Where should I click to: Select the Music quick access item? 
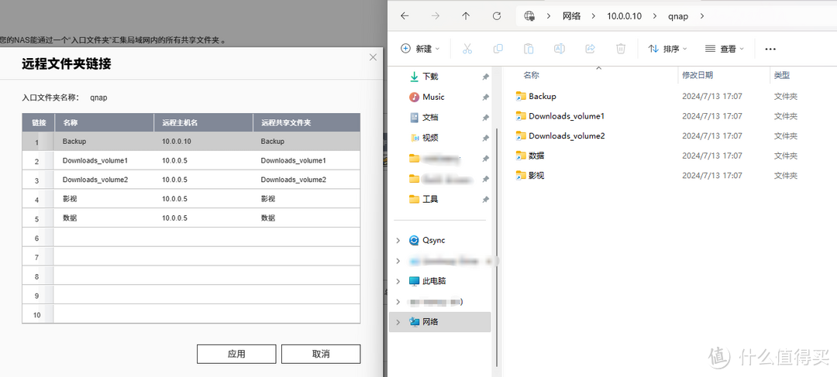point(433,97)
